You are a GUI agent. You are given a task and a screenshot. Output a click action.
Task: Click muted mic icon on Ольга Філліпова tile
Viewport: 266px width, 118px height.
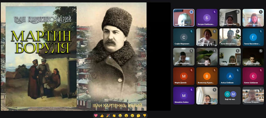coord(238,51)
